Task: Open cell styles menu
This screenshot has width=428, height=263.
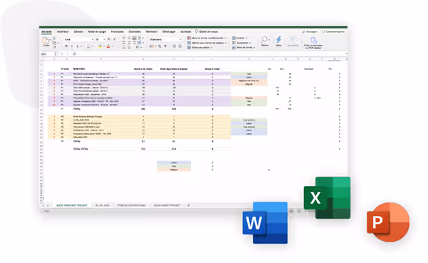Action: point(200,48)
